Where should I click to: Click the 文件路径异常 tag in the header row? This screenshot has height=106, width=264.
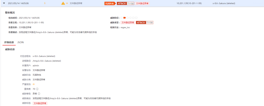142,3
